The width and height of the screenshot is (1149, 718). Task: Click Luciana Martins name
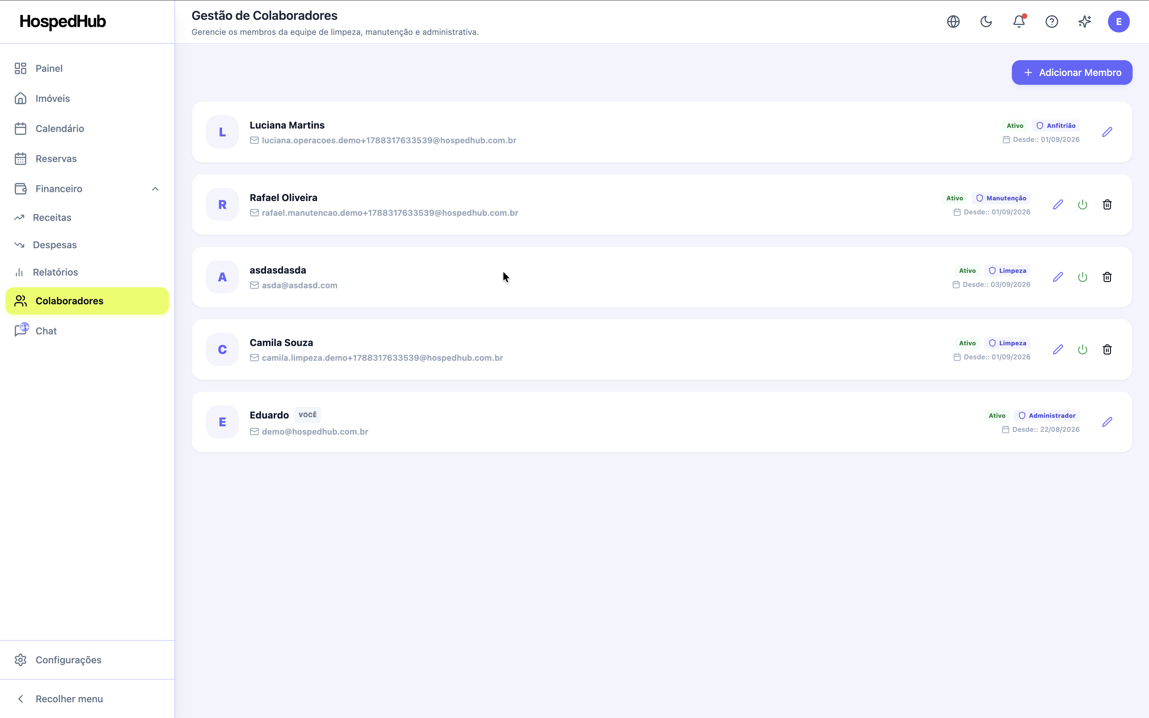pyautogui.click(x=287, y=125)
